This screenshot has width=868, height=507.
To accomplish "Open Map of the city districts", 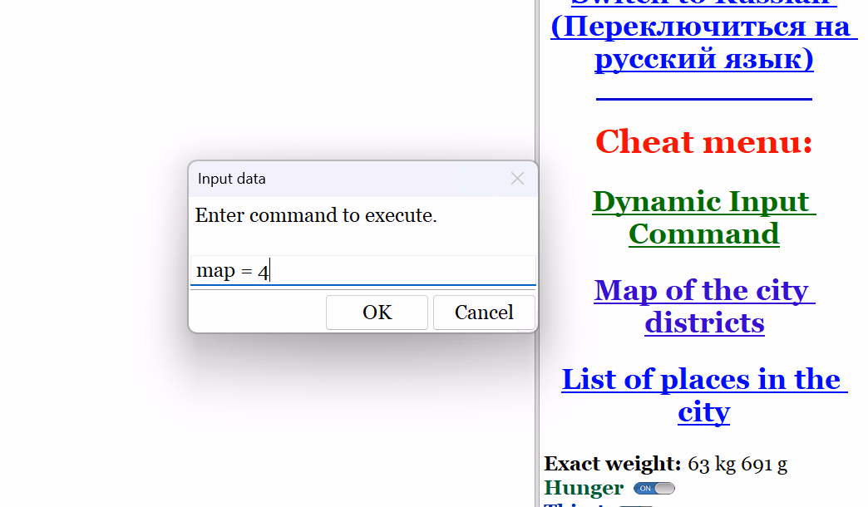I will pyautogui.click(x=703, y=306).
